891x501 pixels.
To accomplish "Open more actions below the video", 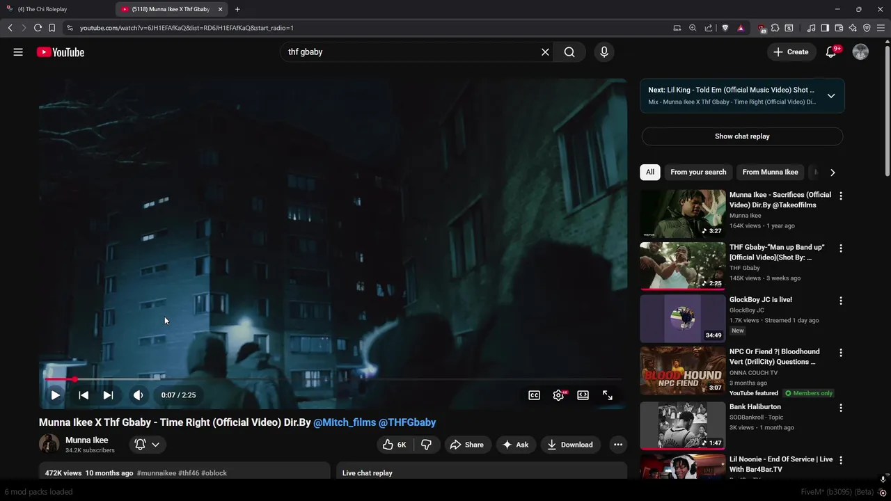I will (618, 445).
